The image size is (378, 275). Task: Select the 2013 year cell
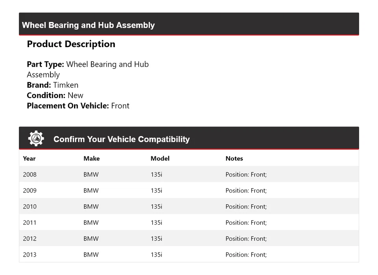30,255
